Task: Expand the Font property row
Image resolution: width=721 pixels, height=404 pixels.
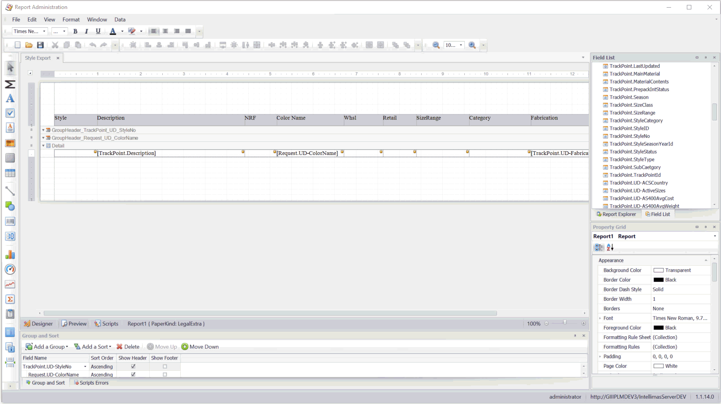Action: (x=600, y=318)
